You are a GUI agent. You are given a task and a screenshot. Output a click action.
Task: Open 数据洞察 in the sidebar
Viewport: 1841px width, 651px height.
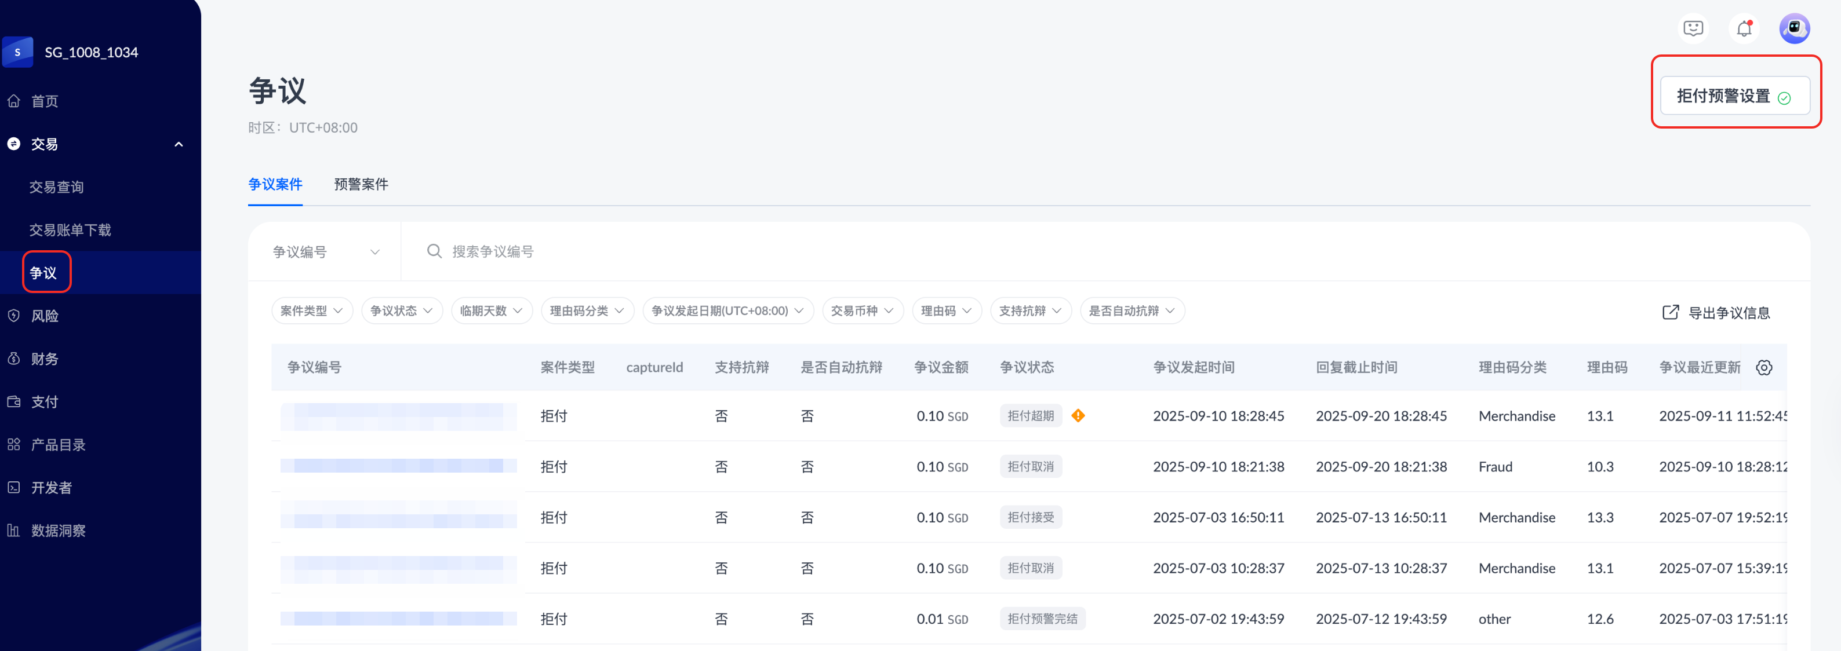[x=58, y=531]
